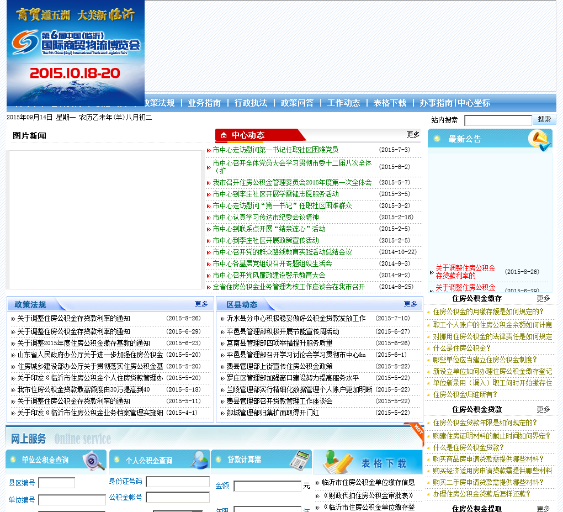The height and width of the screenshot is (512, 563).
Task: Click the 站内搜索 text field
Action: tap(498, 120)
